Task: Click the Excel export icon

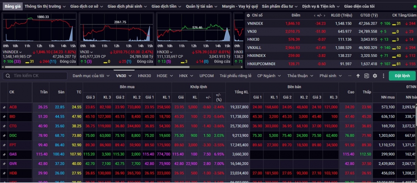Action: [367, 76]
